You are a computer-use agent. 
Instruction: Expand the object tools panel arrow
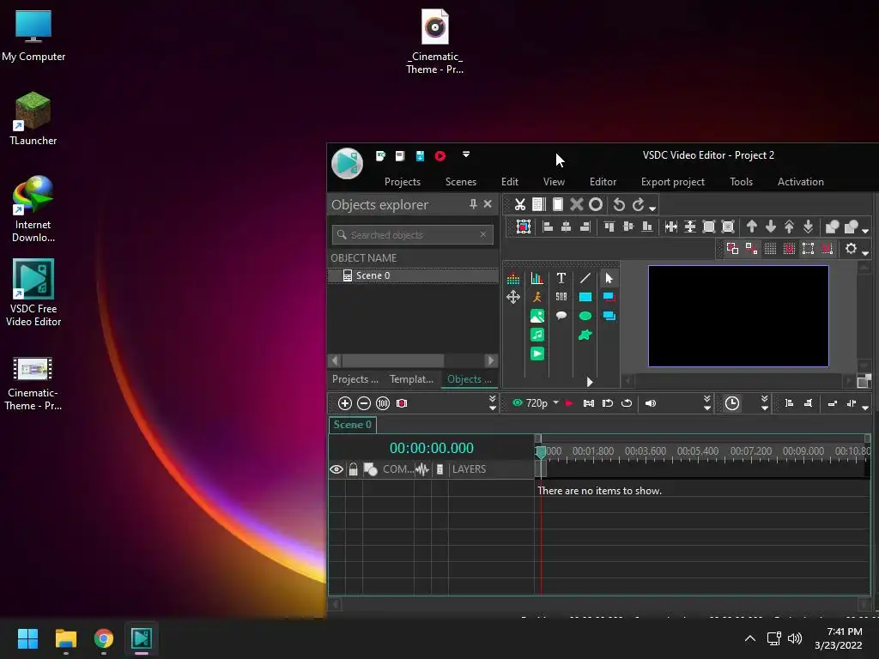[590, 382]
